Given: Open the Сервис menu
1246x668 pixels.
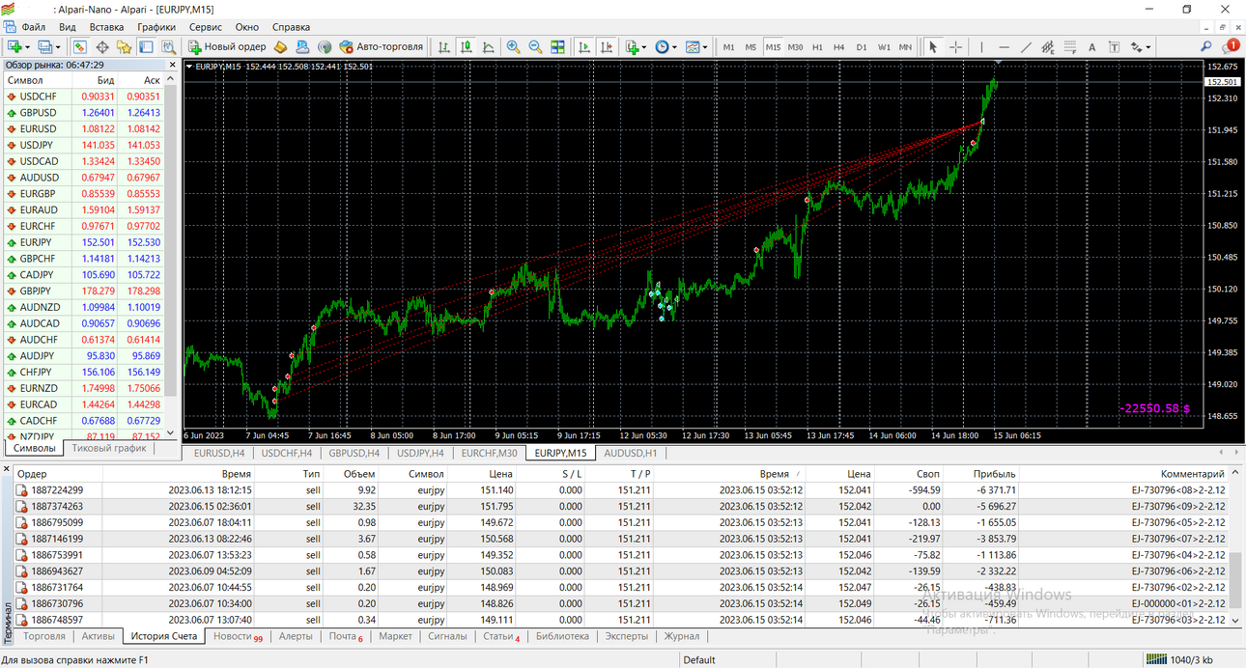Looking at the screenshot, I should 205,27.
